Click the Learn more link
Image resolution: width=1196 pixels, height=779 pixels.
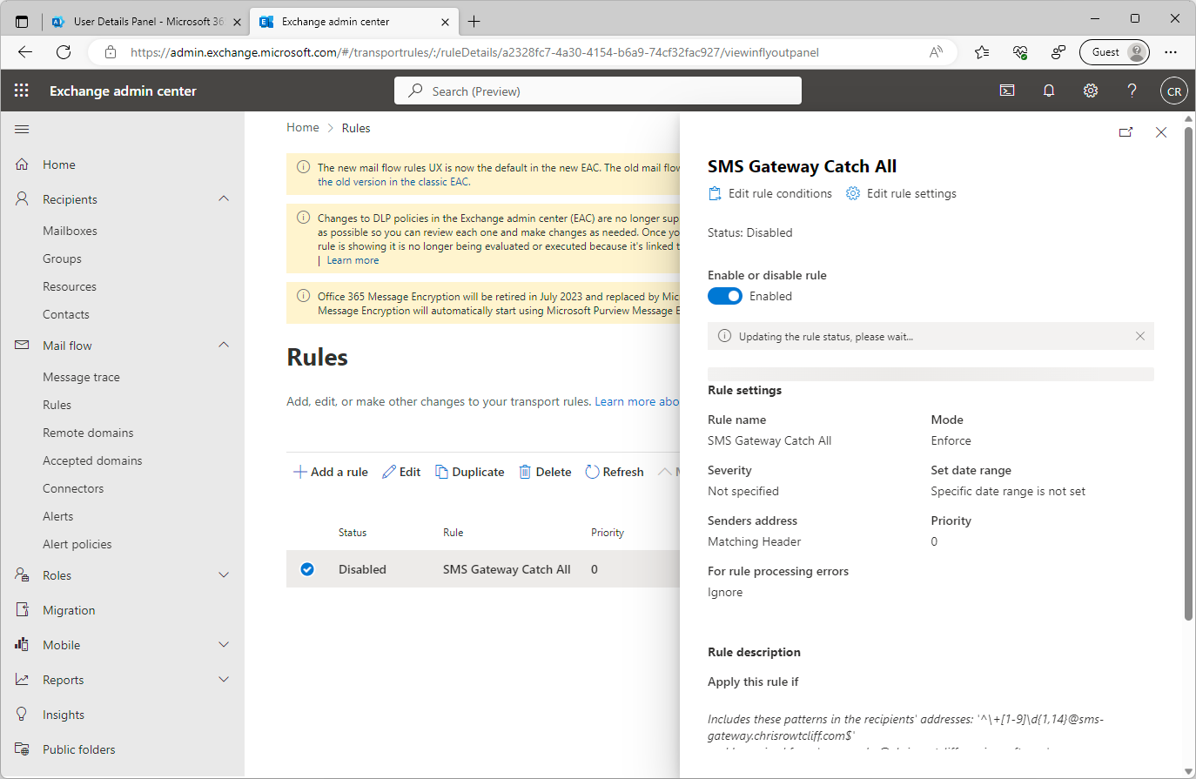click(x=352, y=259)
